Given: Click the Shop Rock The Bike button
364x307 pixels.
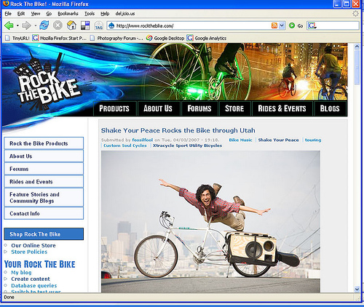Looking at the screenshot, I should [x=44, y=234].
